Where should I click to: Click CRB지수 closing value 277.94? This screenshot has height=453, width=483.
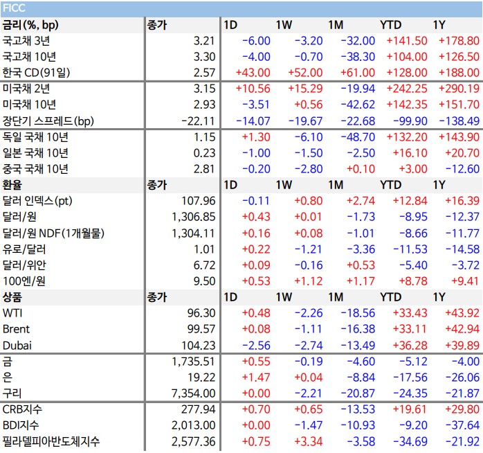(x=199, y=409)
